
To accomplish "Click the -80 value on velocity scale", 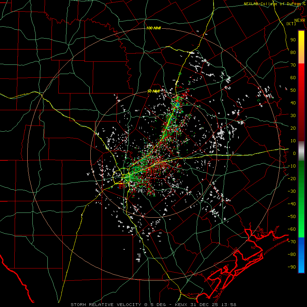I will pos(292,254).
